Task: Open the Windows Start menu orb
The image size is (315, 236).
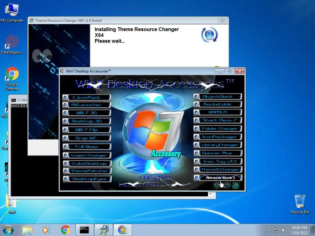Action: [x=8, y=230]
